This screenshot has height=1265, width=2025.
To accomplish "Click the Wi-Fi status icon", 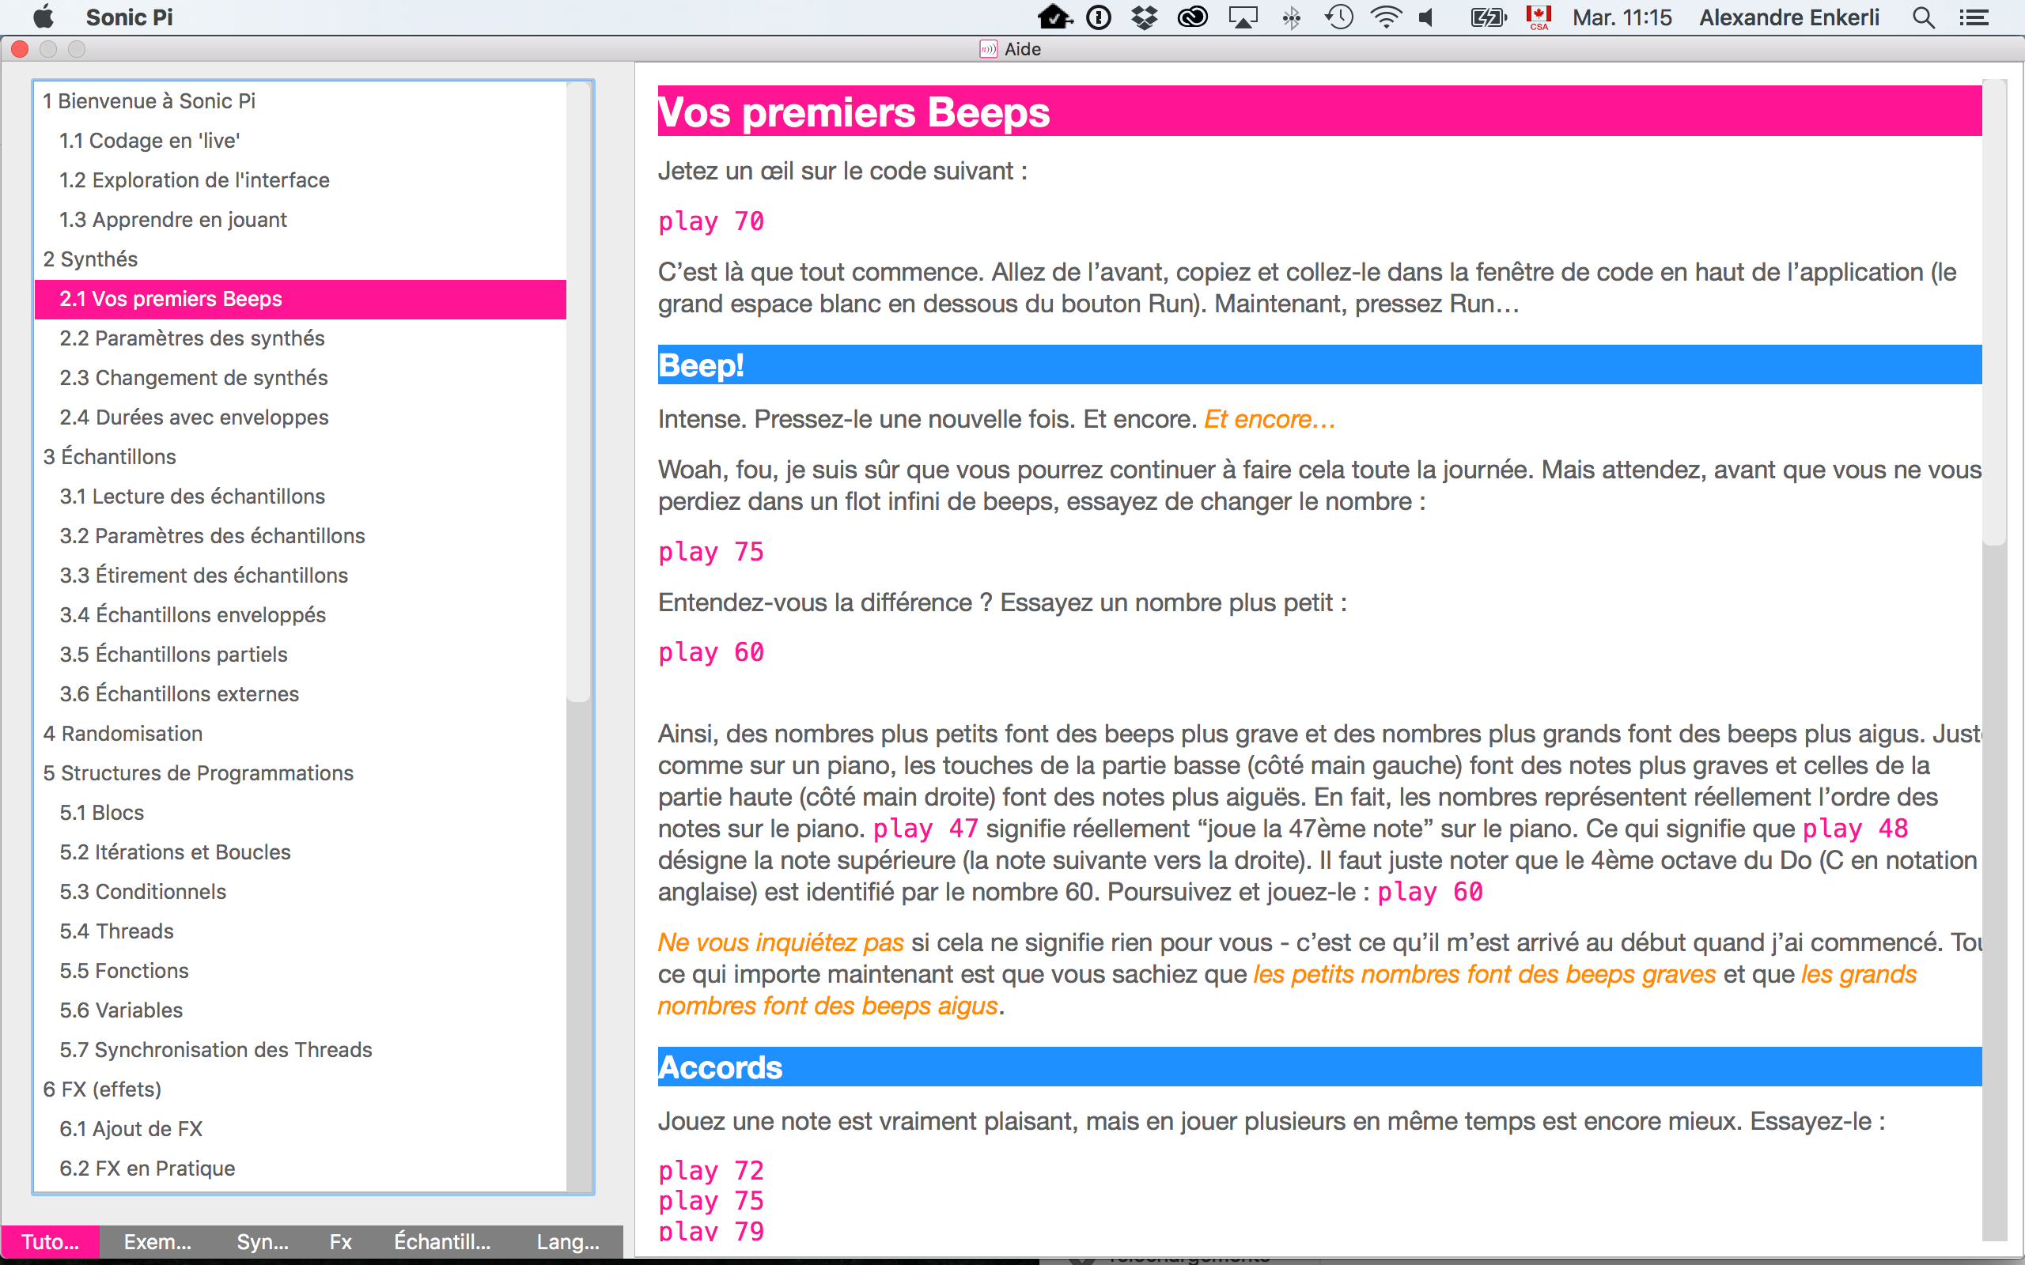I will [x=1387, y=17].
